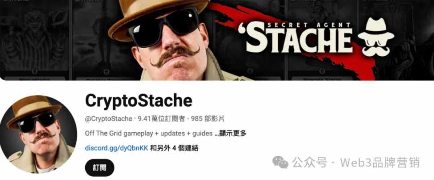This screenshot has width=434, height=180.
Task: Click the CryptoStache channel name heading
Action: click(x=139, y=100)
